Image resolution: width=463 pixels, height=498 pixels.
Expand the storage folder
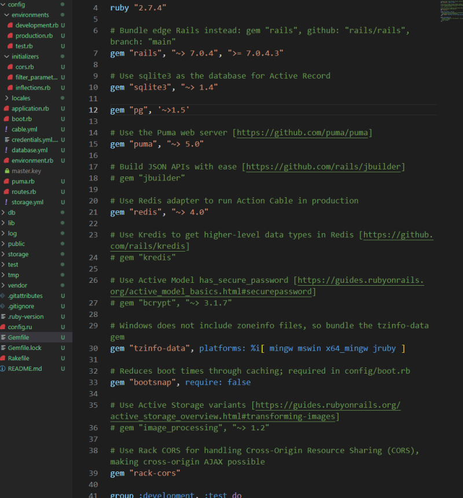click(3, 254)
